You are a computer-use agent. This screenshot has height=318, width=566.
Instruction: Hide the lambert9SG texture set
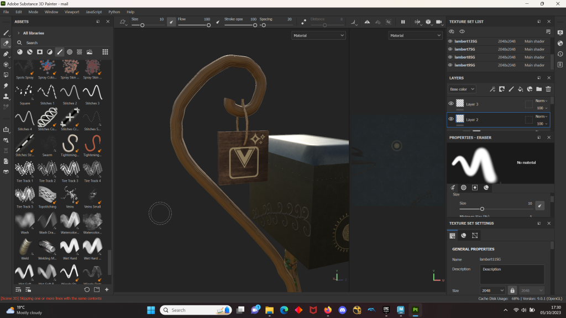pos(450,65)
